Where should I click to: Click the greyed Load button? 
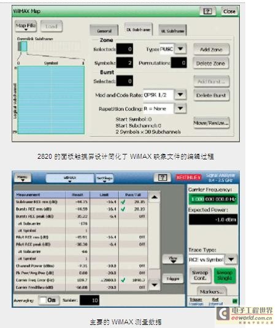click(52, 26)
